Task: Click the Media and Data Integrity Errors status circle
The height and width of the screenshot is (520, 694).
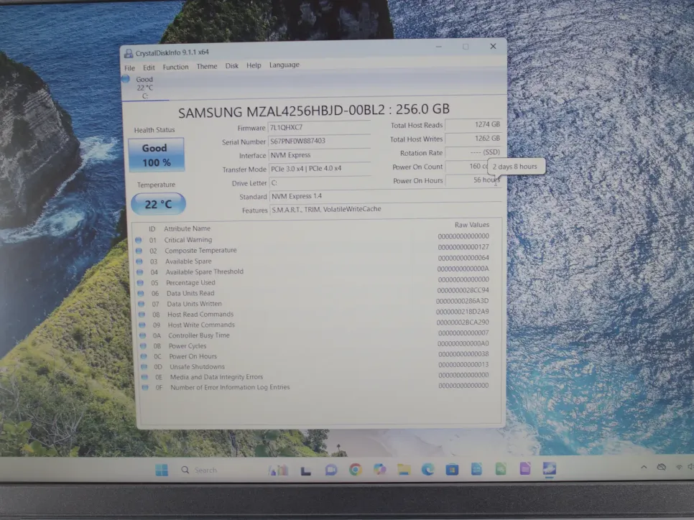Action: [x=144, y=377]
